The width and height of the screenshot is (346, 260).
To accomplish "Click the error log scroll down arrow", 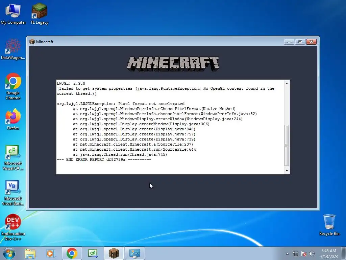I will point(287,171).
